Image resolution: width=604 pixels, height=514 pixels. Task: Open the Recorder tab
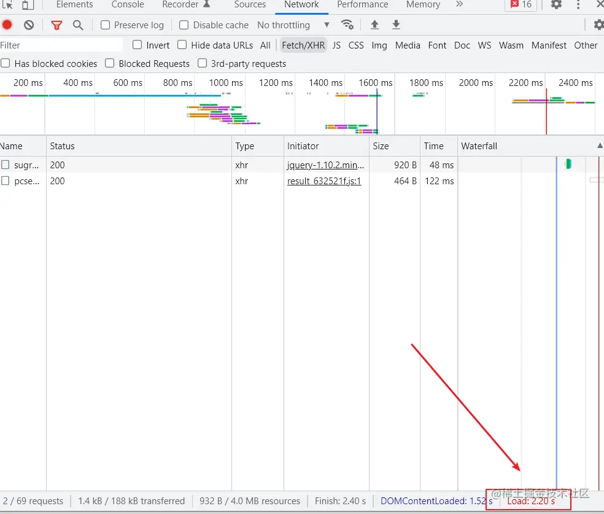coord(186,5)
